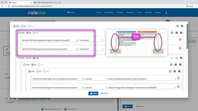Click Cancel next to the Save button
The height and width of the screenshot is (111, 198).
click(140, 106)
